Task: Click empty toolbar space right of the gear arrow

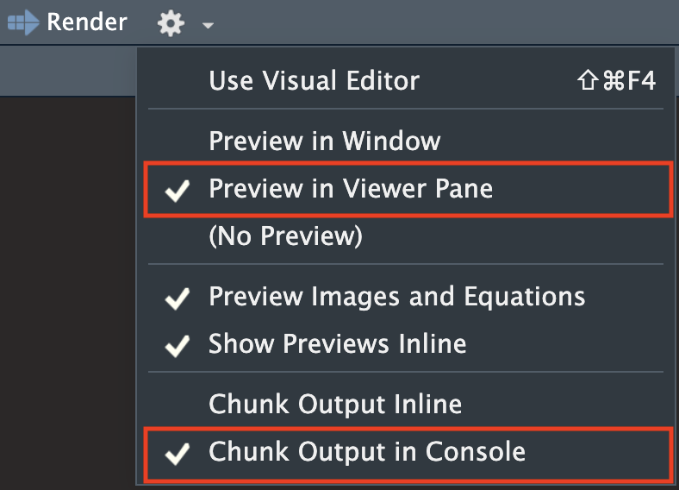Action: point(446,22)
